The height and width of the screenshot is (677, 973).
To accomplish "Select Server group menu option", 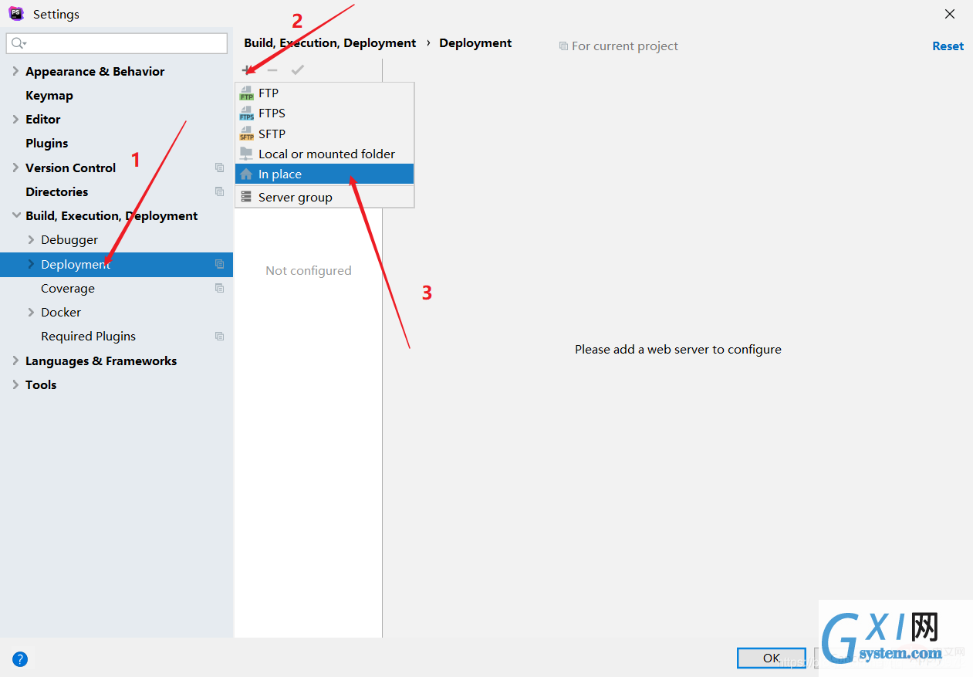I will click(x=324, y=197).
